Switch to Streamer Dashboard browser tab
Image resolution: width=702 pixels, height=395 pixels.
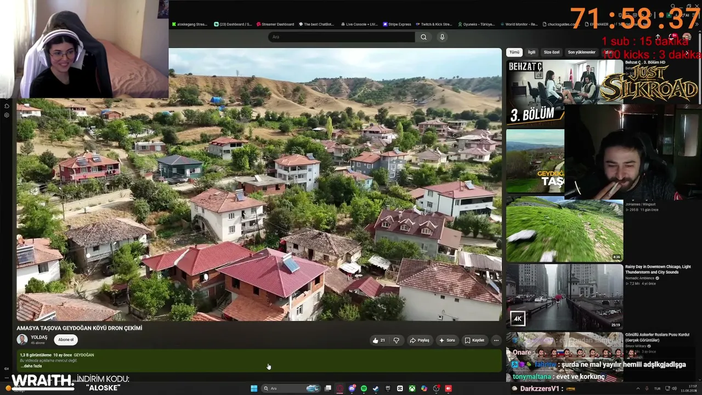point(275,24)
